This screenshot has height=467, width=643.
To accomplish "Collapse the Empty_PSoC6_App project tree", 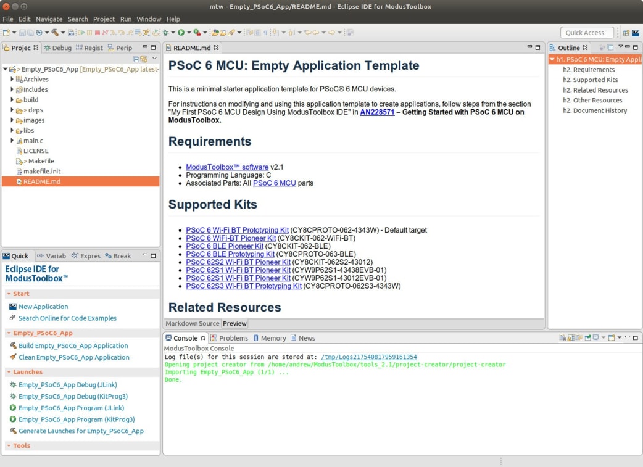I will pyautogui.click(x=5, y=69).
